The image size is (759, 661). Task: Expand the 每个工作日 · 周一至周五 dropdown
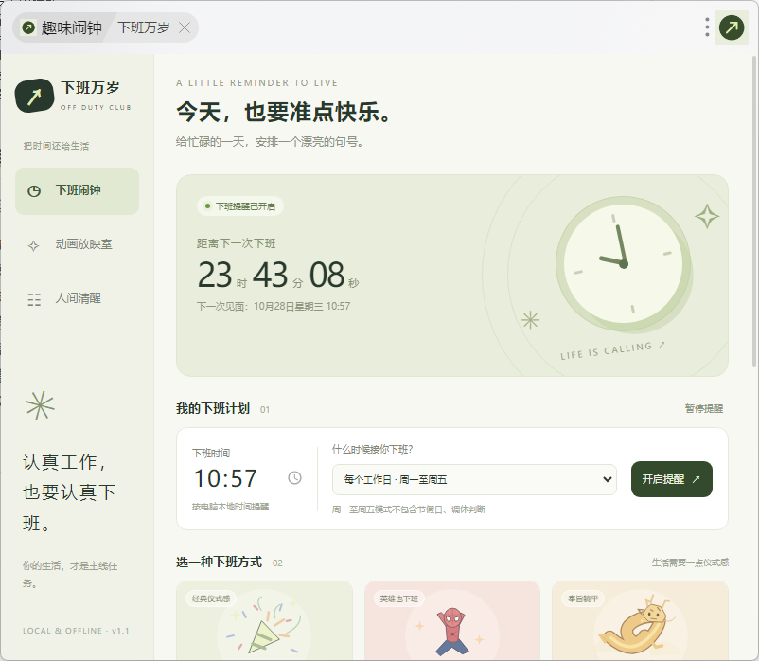(474, 479)
